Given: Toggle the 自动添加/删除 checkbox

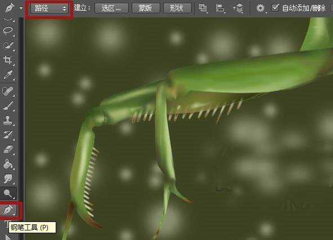Looking at the screenshot, I should pos(275,8).
